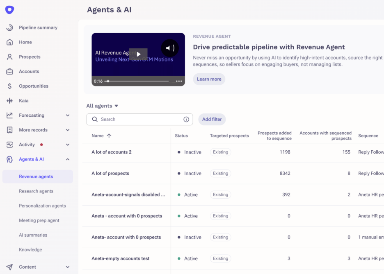Viewport: 384px width, 274px height.
Task: Expand the Forecasting menu chevron
Action: [68, 115]
